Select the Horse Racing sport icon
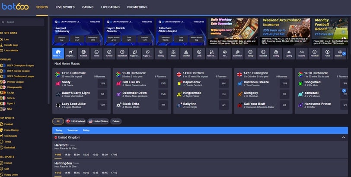Screen dimensions: 351x177 58,53
